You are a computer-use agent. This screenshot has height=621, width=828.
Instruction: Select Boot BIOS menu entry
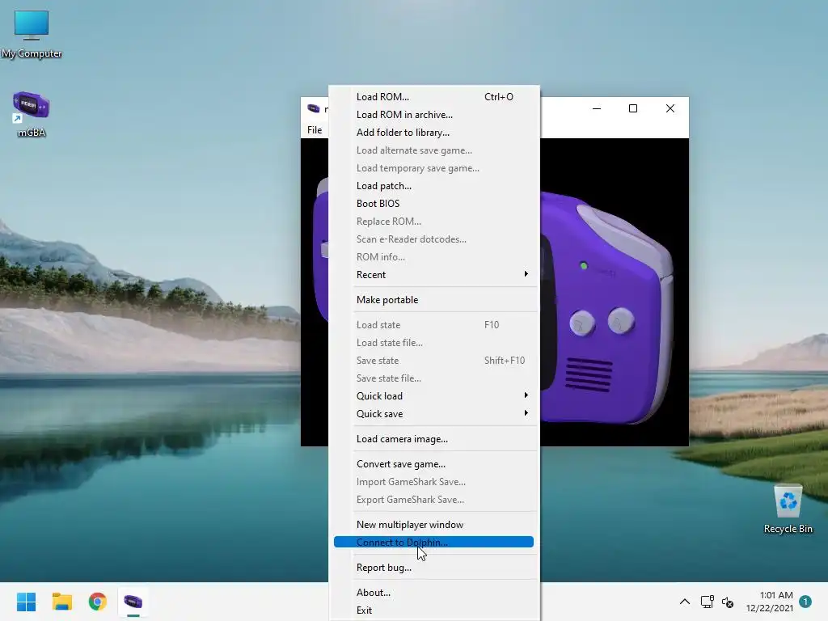coord(434,203)
